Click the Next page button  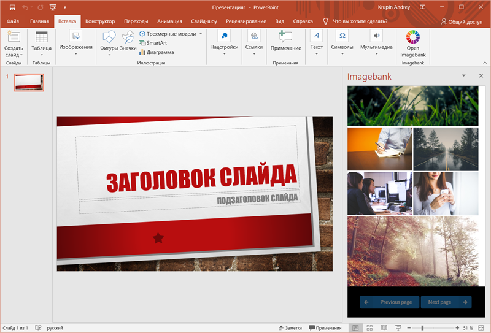[446, 302]
